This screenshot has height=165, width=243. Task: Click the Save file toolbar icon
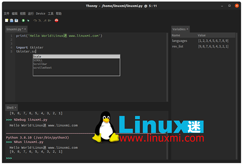(x=16, y=21)
